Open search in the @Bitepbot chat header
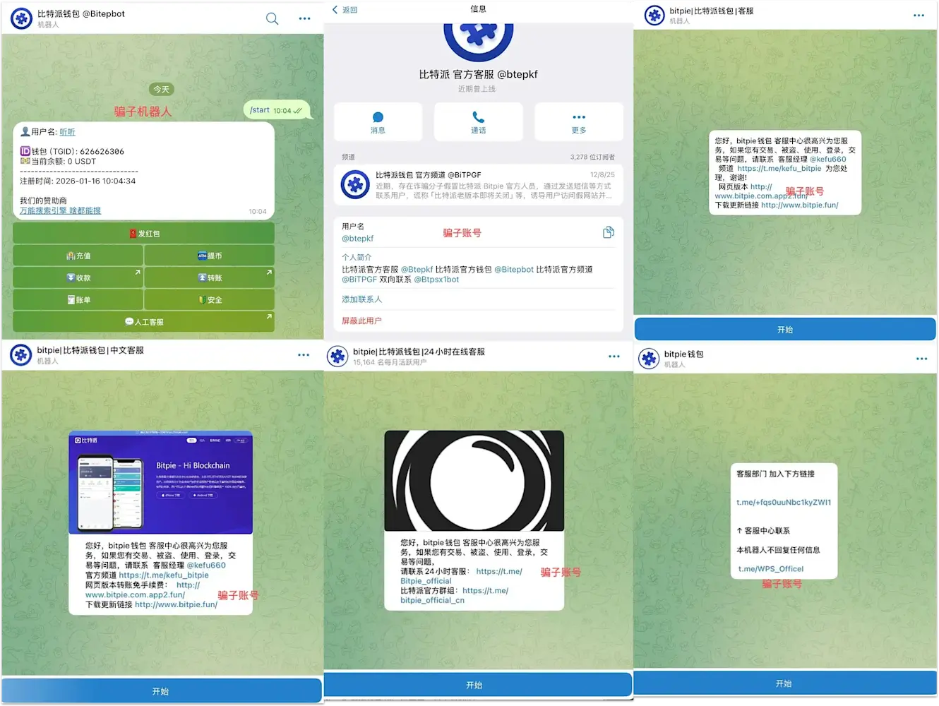This screenshot has width=939, height=706. coord(272,18)
